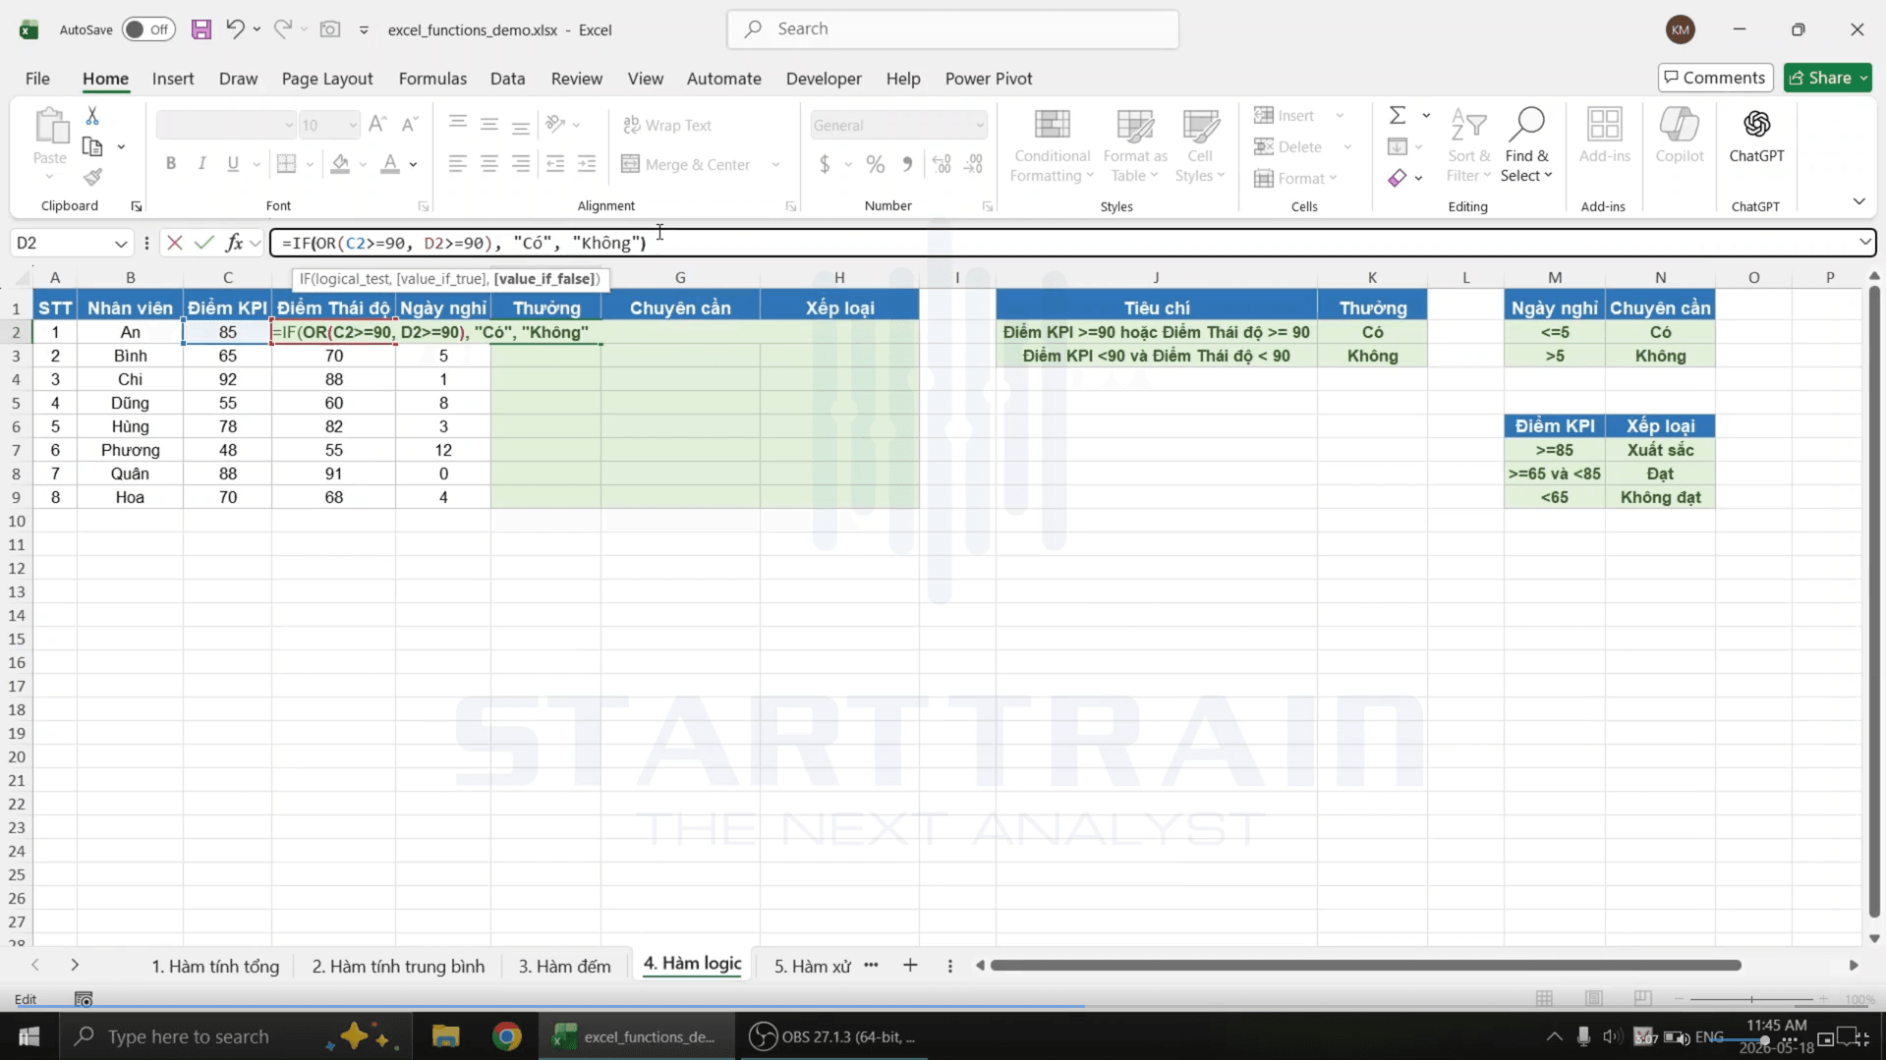Image resolution: width=1886 pixels, height=1060 pixels.
Task: Open Number Format General dropdown
Action: pos(980,125)
